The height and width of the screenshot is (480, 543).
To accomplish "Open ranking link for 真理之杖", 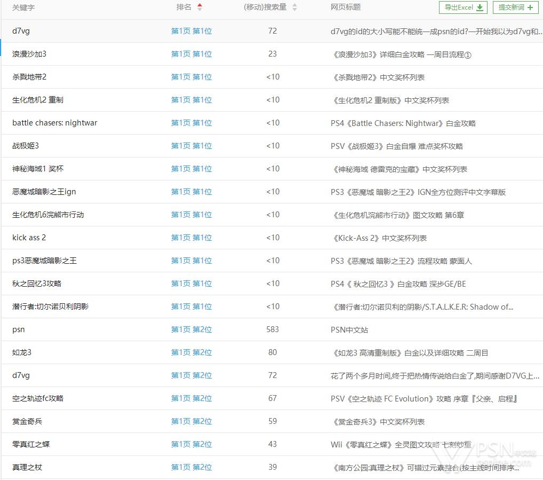I will point(191,467).
